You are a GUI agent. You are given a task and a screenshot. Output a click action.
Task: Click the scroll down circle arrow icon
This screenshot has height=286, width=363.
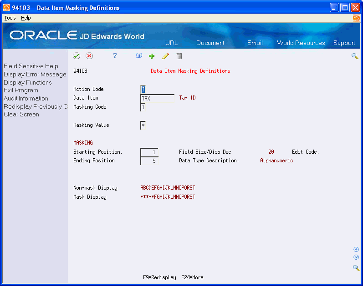(356, 257)
